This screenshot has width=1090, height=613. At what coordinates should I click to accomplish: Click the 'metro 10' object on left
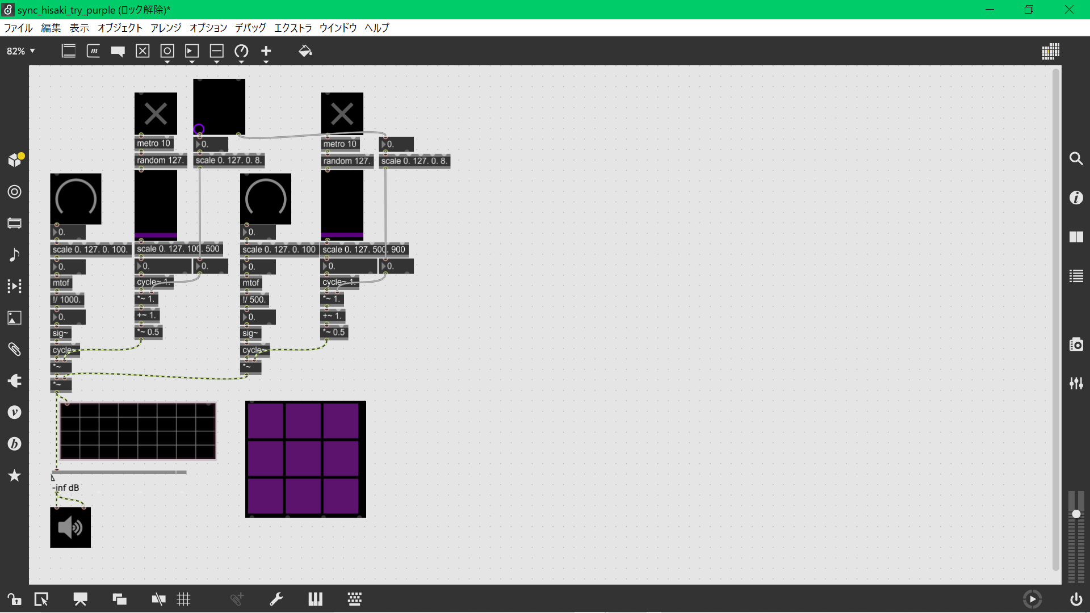tap(153, 144)
